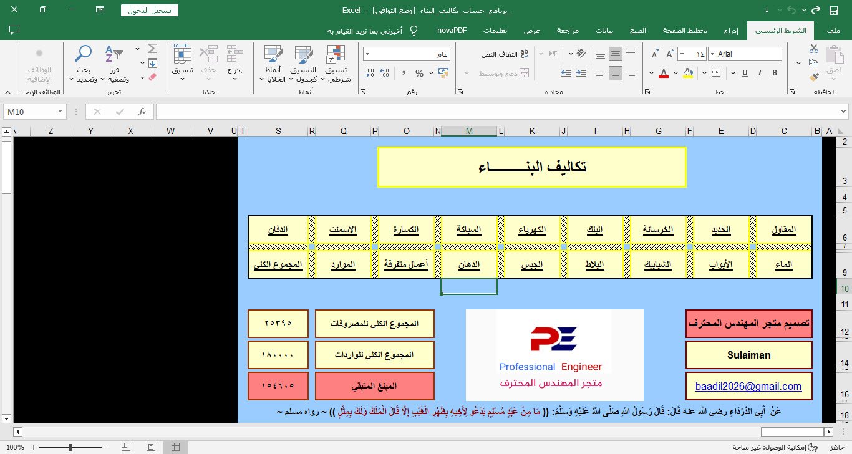
Task: Click the Cut scissors icon
Action: [x=813, y=48]
